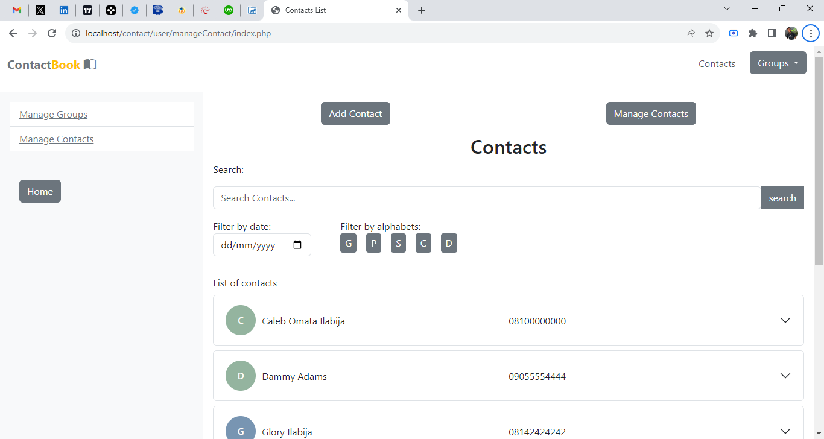Open the calendar picker in date filter
This screenshot has width=824, height=439.
[x=297, y=245]
